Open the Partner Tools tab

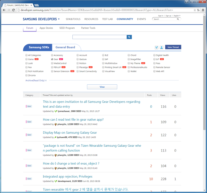[88, 28]
